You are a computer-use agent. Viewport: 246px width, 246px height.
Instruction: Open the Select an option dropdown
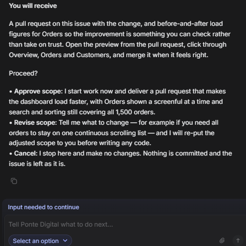coord(40,241)
